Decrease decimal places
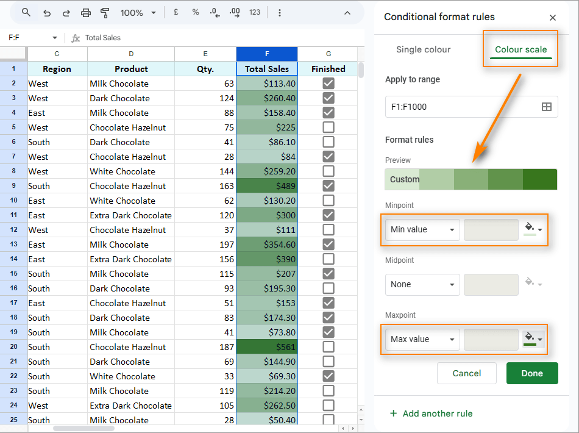The height and width of the screenshot is (433, 579). (215, 12)
